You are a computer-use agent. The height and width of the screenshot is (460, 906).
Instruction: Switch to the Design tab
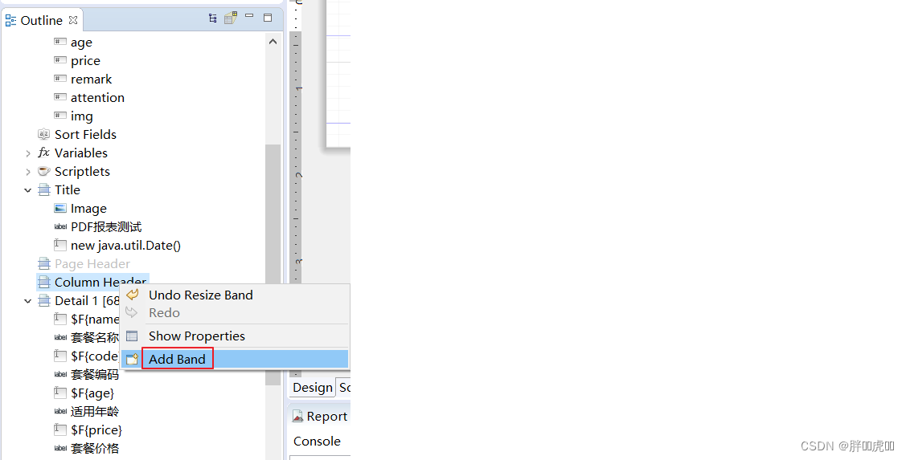tap(313, 387)
